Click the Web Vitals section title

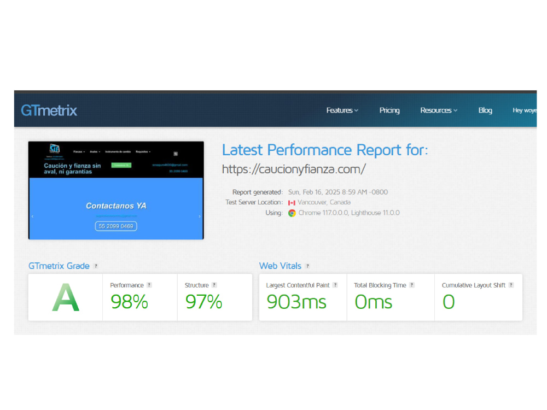pos(280,266)
